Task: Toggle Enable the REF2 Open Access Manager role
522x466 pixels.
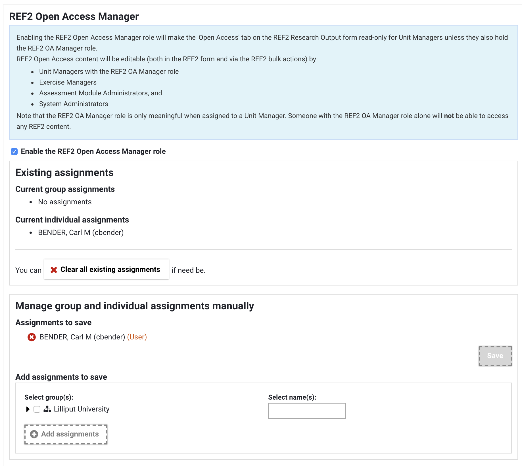Action: click(14, 152)
